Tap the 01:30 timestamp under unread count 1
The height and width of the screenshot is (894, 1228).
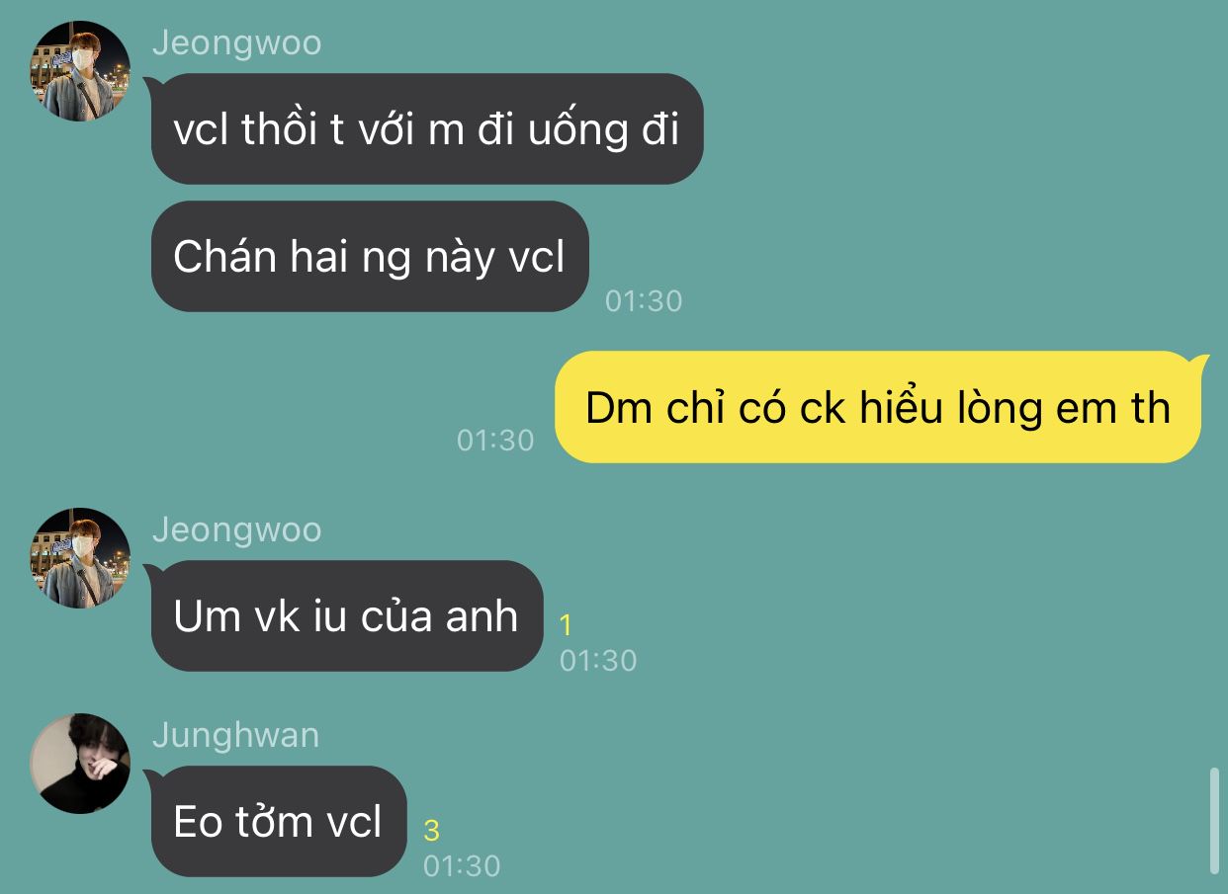[598, 660]
